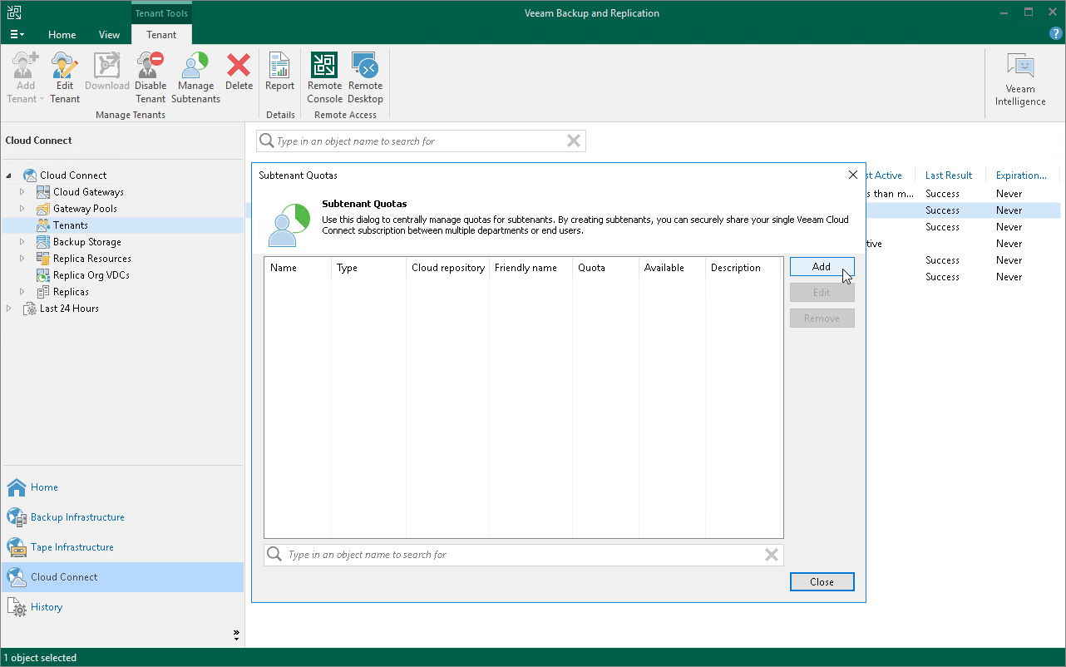Image resolution: width=1066 pixels, height=667 pixels.
Task: Open the History view
Action: click(x=123, y=607)
